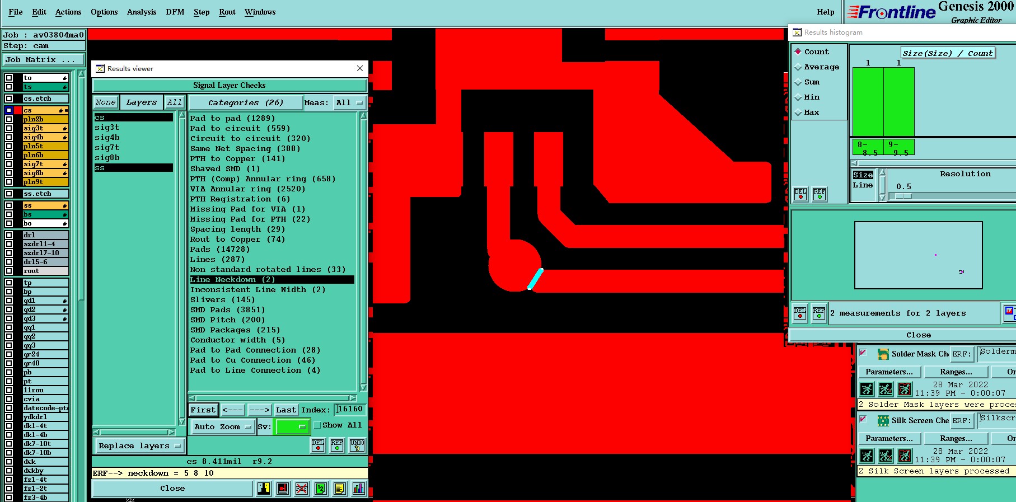Open the Analysis menu
The width and height of the screenshot is (1016, 502).
(x=142, y=12)
